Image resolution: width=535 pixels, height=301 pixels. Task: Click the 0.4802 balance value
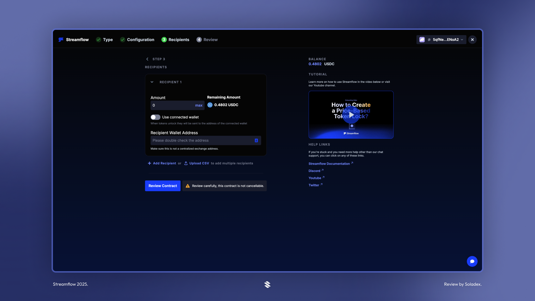[315, 64]
